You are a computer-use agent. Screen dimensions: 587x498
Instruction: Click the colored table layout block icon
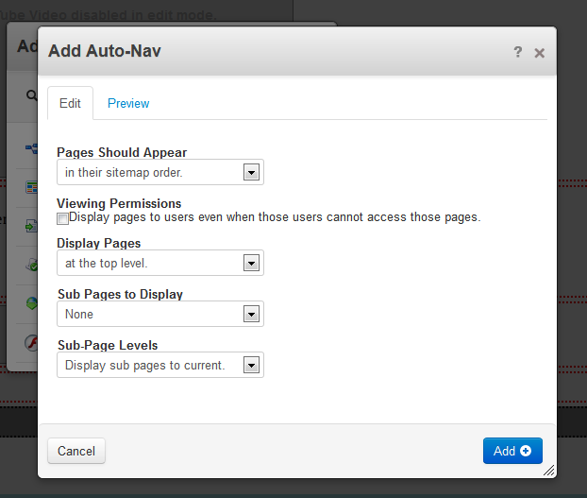[x=31, y=187]
